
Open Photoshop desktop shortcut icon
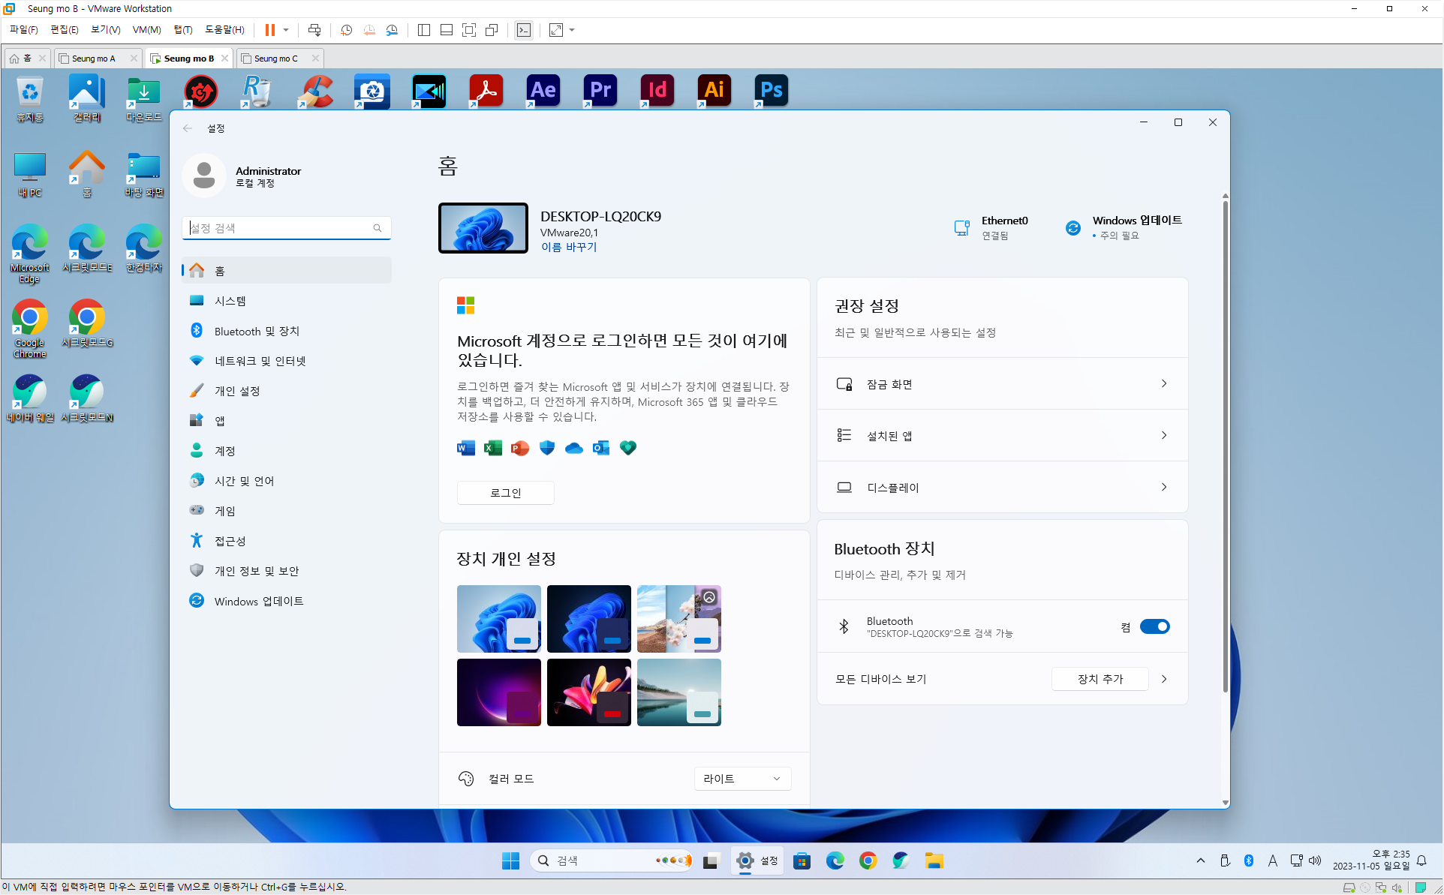point(772,91)
